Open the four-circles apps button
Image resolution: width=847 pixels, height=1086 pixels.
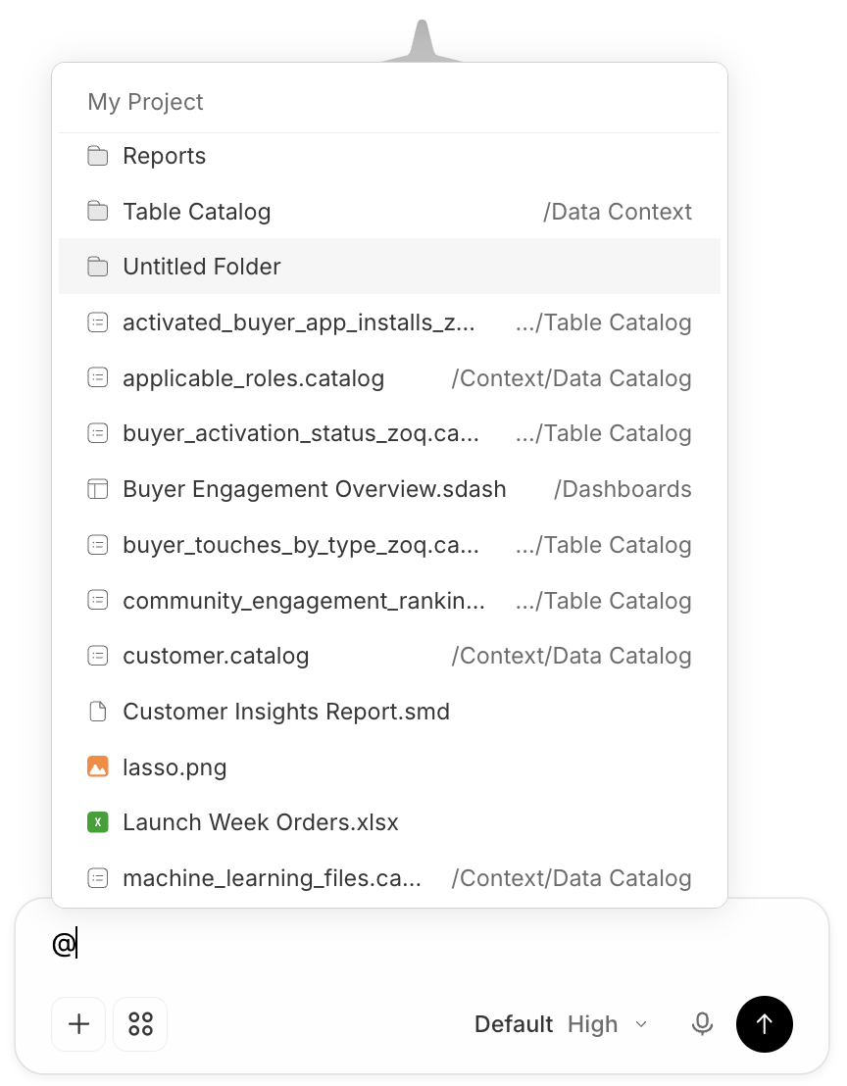[140, 1023]
